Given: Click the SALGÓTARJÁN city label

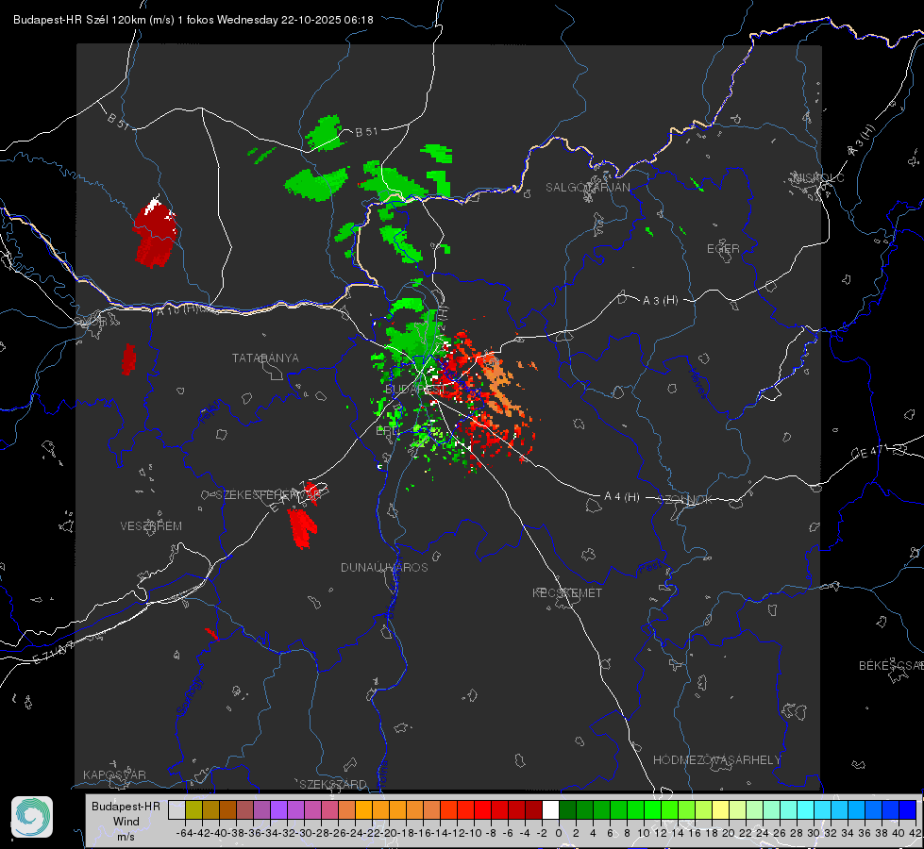Looking at the screenshot, I should click(x=587, y=188).
